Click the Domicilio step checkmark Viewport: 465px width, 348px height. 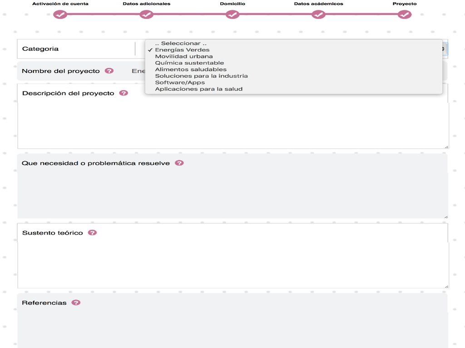tap(232, 14)
